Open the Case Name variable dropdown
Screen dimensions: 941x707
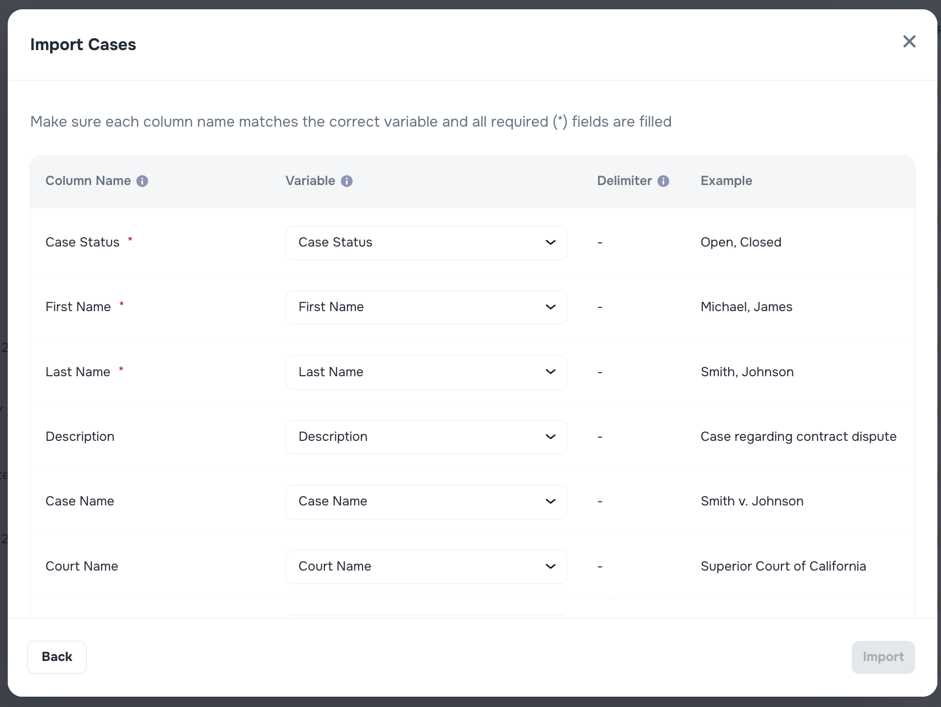pyautogui.click(x=426, y=501)
